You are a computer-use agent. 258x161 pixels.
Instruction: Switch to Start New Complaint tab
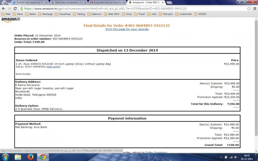tap(68, 3)
